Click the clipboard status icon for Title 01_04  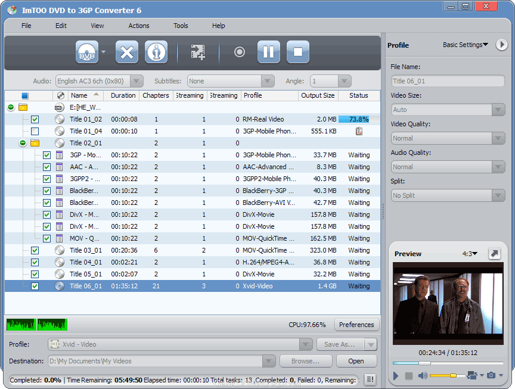point(359,131)
